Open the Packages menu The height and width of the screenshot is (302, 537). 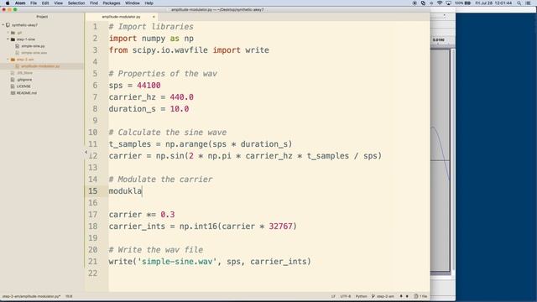[112, 3]
